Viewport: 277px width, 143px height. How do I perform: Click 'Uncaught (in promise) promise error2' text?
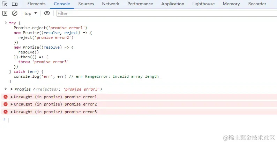click(55, 104)
